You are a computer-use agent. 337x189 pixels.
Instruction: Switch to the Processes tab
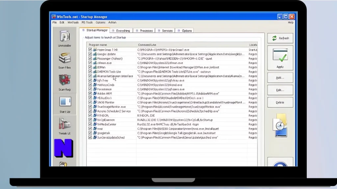(x=144, y=31)
